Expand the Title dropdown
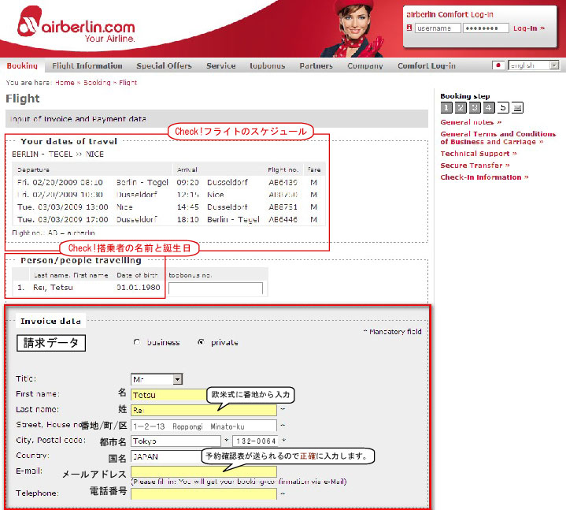Screen dimensions: 566x510 156,379
